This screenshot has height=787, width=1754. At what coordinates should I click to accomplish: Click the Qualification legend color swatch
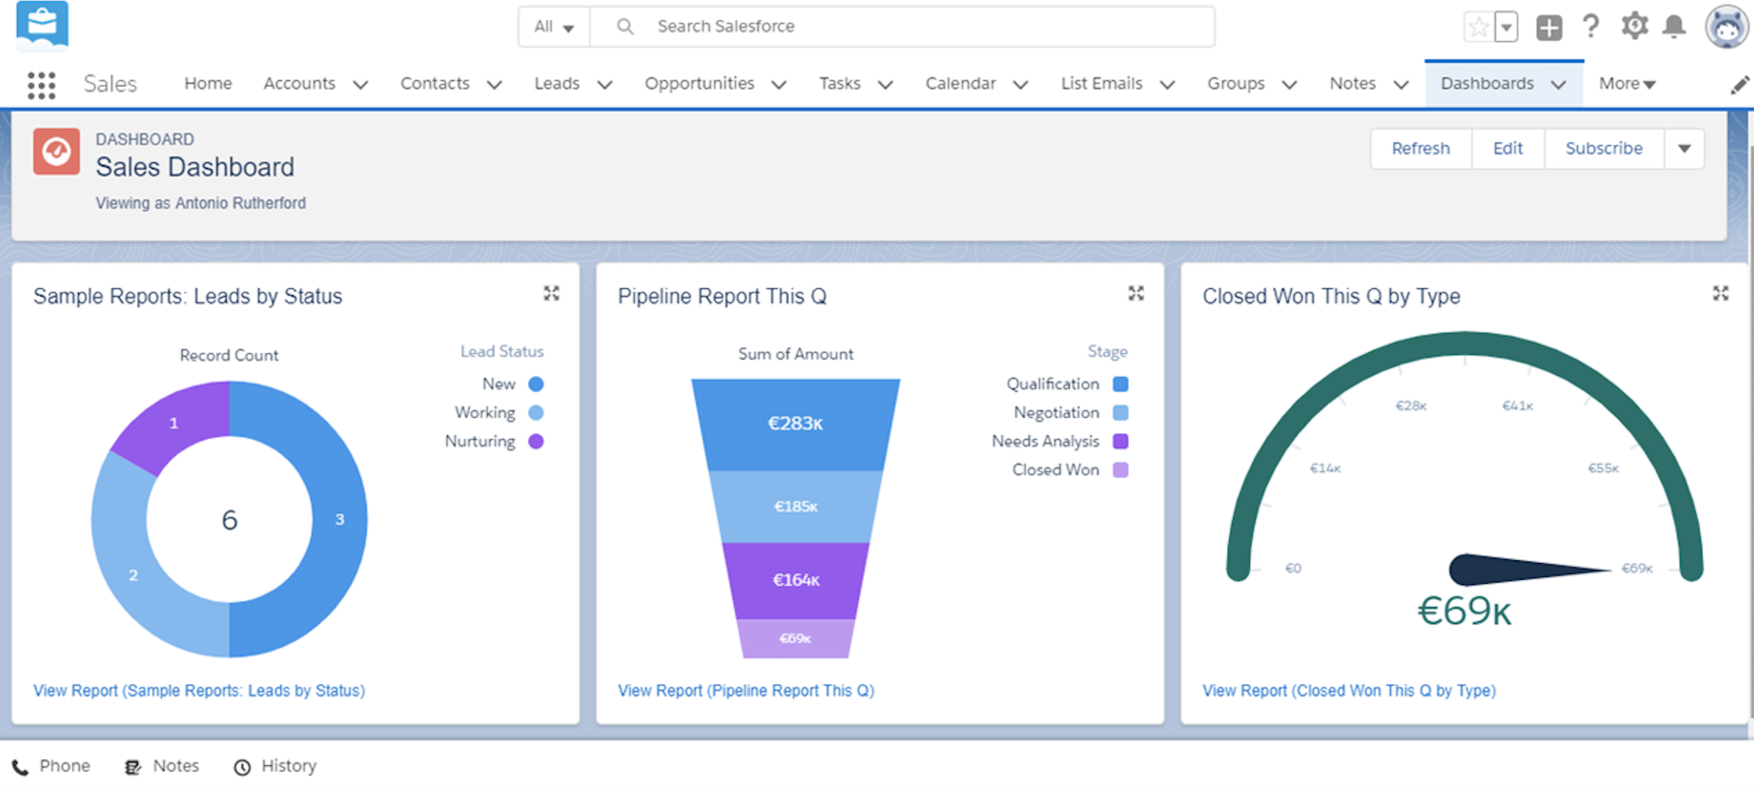pyautogui.click(x=1120, y=384)
